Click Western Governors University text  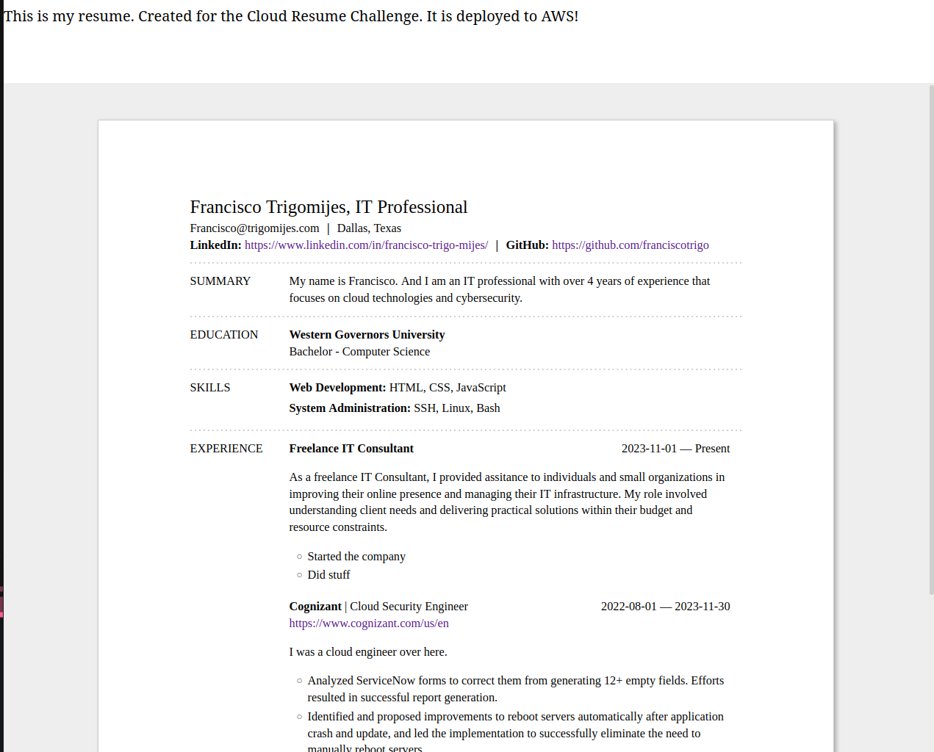[367, 335]
